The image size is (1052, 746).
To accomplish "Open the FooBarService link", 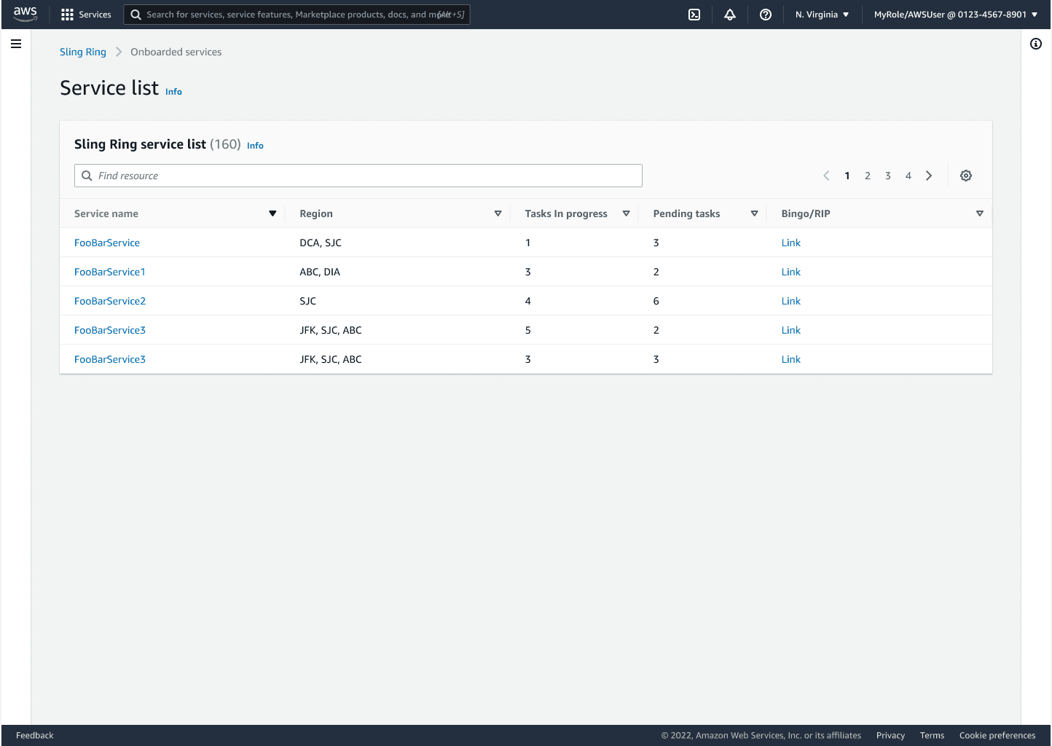I will coord(107,243).
